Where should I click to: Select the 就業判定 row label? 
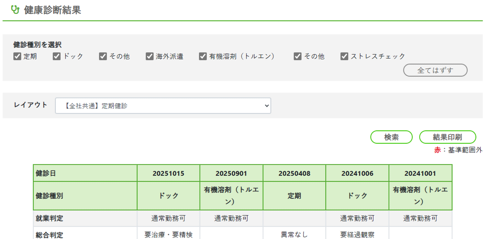pos(50,218)
